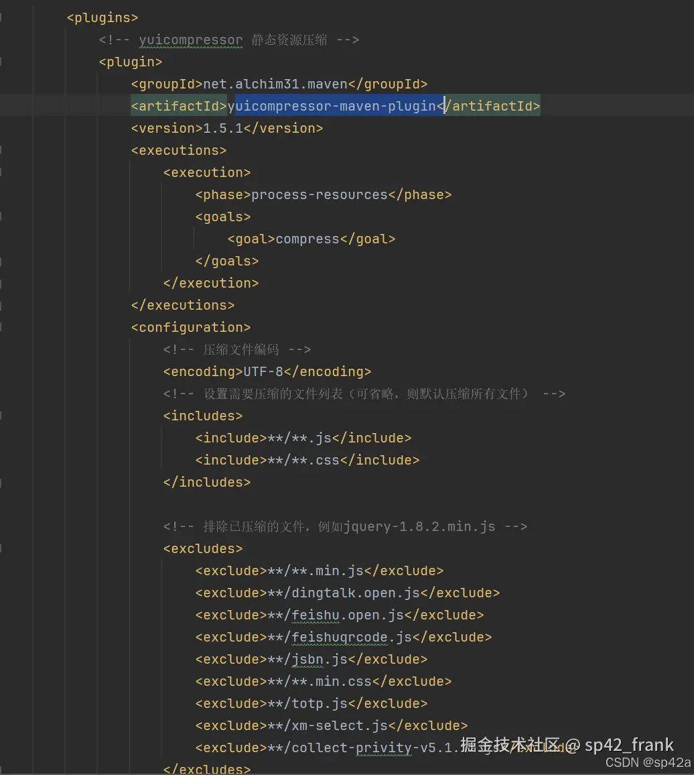Click the comment '设置需要压缩的文件列表'
Viewport: 694px width, 775px height.
pos(364,394)
